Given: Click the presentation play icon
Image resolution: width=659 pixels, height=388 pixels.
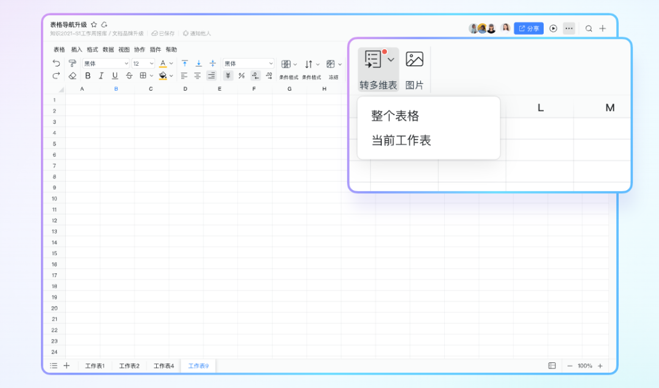Looking at the screenshot, I should click(553, 29).
